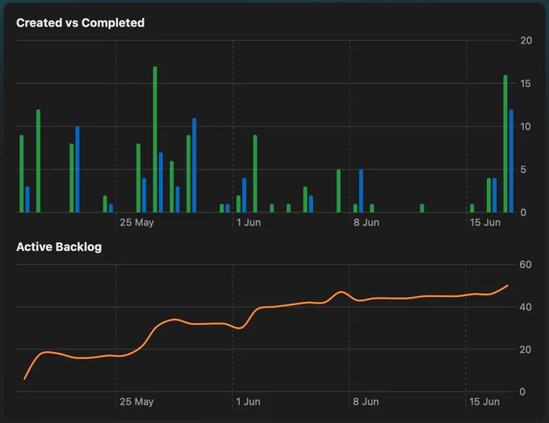This screenshot has height=423, width=549.
Task: Click the "15" y-axis label
Action: tap(526, 83)
